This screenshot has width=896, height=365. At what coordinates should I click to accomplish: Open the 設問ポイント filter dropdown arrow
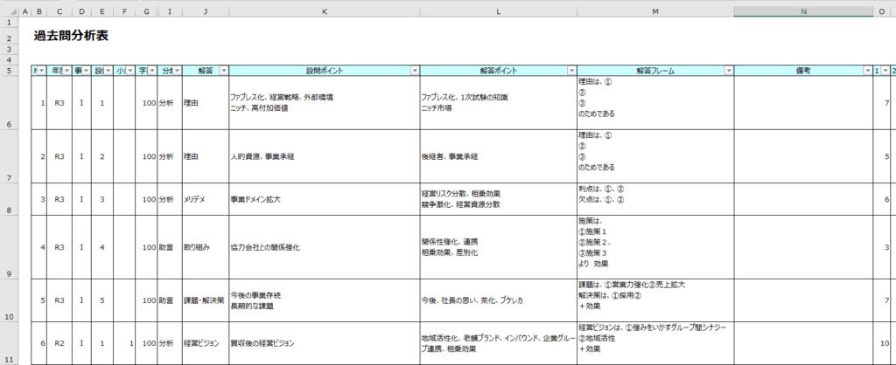tap(415, 70)
